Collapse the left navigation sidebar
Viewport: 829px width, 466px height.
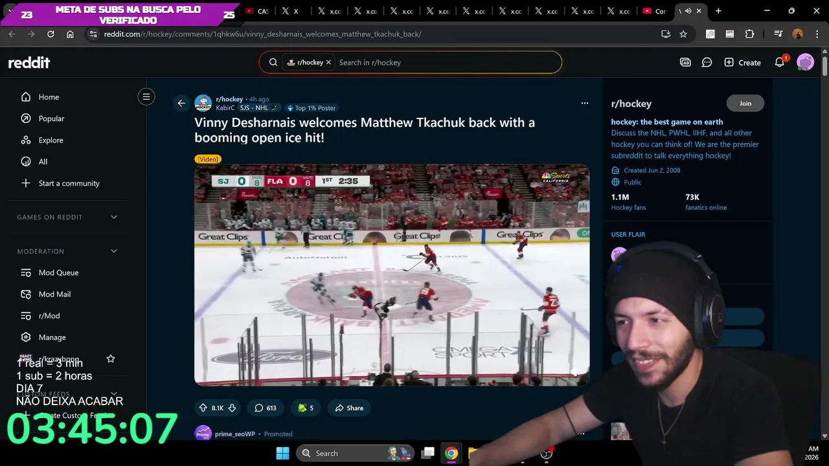(x=146, y=97)
